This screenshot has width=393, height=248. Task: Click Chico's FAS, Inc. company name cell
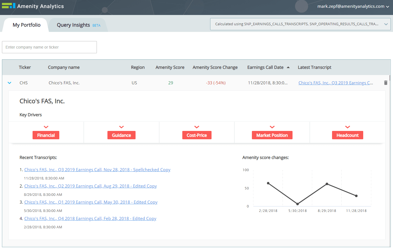(x=64, y=83)
